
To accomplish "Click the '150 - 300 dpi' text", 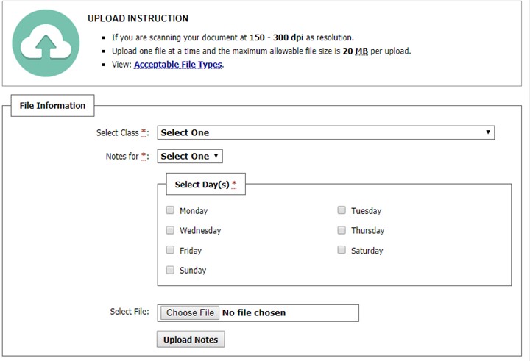I will click(277, 37).
